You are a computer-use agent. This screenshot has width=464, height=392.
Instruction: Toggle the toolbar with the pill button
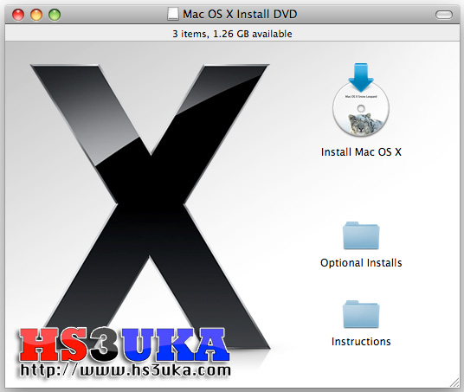click(x=444, y=15)
